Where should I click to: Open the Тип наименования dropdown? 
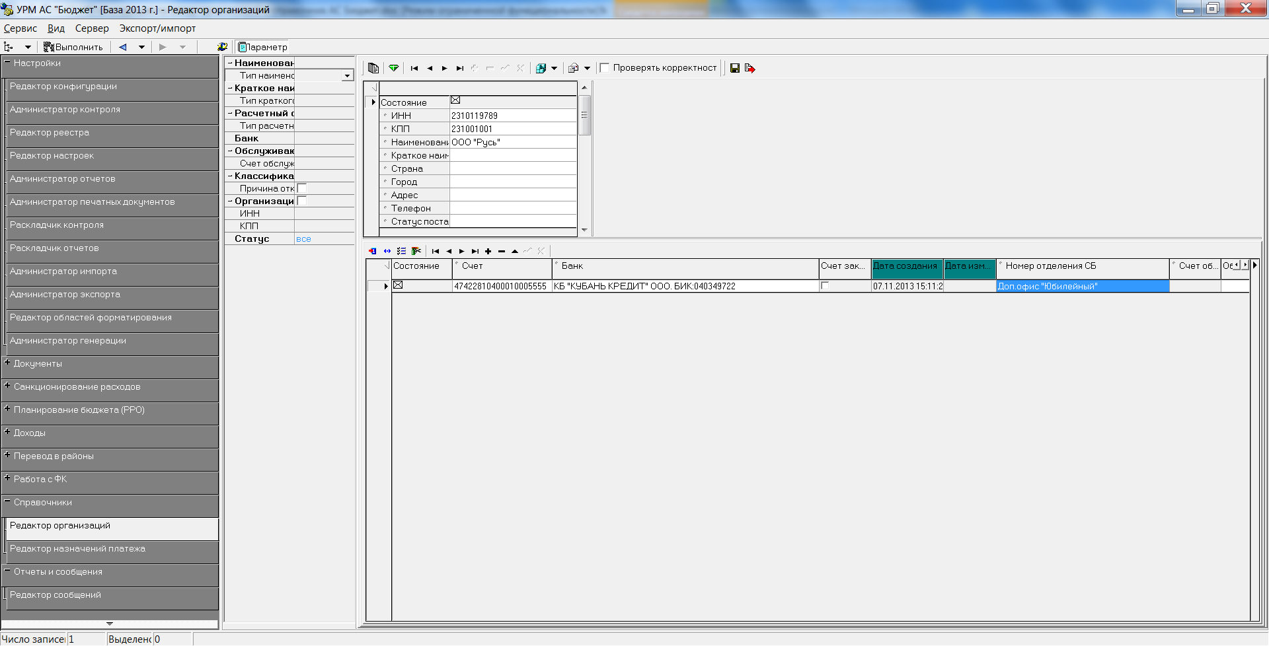(347, 76)
